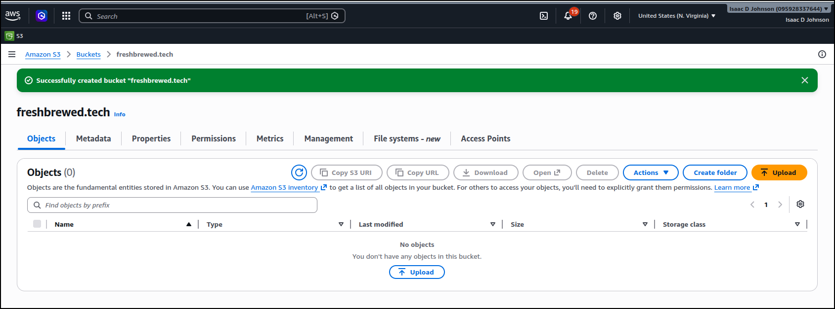This screenshot has width=835, height=309.
Task: Open the Buckets breadcrumb link
Action: click(88, 54)
